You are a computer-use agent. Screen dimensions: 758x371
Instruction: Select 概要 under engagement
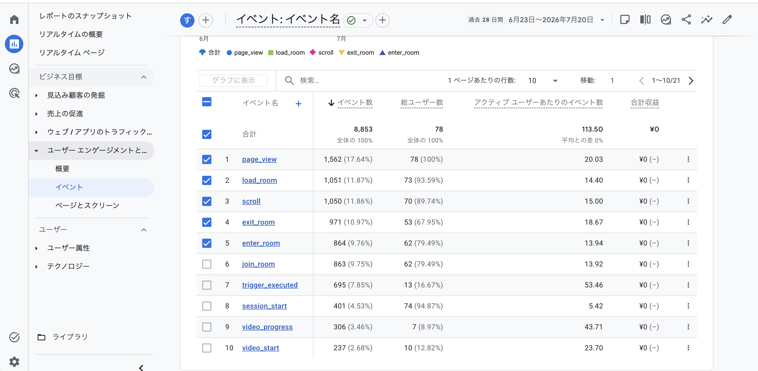pos(62,169)
